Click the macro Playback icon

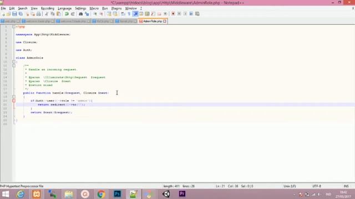pyautogui.click(x=185, y=14)
